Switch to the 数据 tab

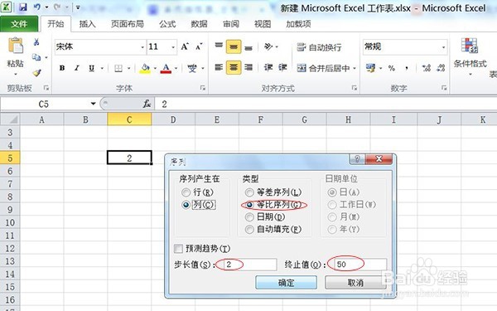click(199, 24)
